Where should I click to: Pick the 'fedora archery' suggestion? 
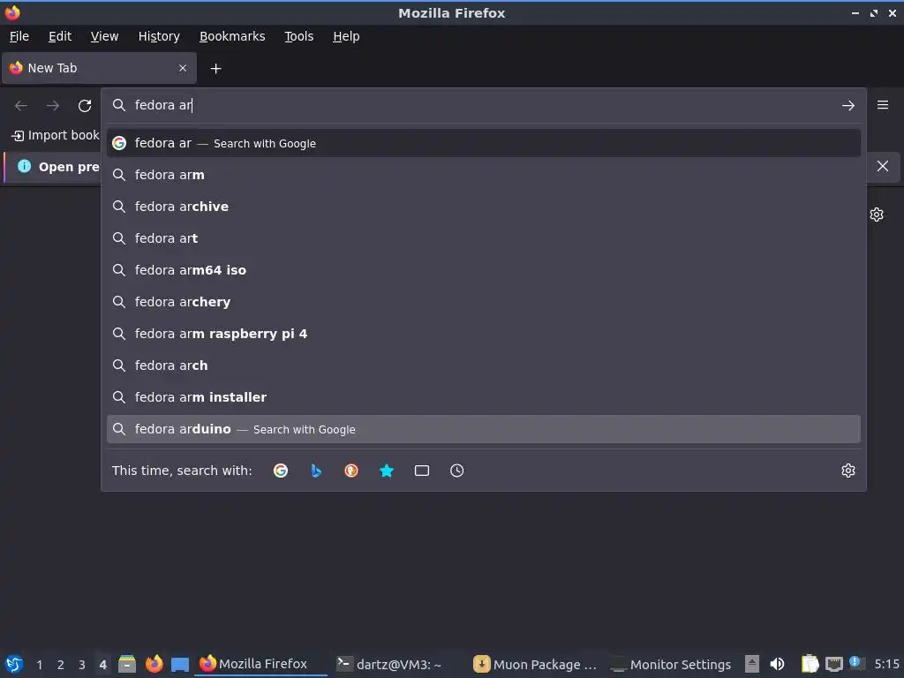tap(483, 302)
